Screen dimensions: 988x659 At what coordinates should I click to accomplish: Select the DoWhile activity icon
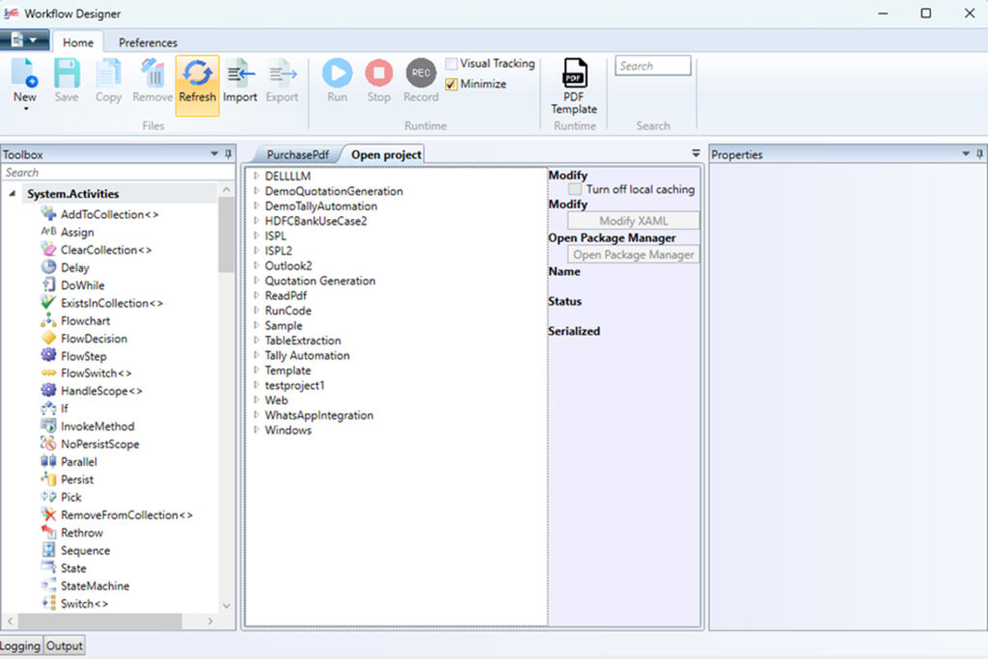pyautogui.click(x=48, y=285)
